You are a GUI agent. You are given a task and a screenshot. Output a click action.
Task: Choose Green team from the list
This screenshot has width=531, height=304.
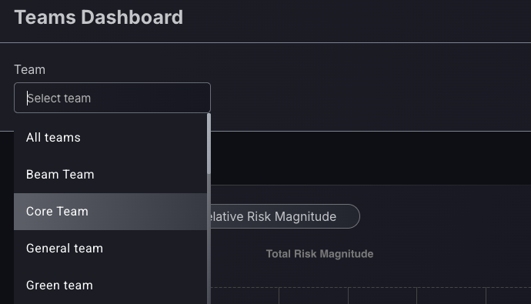pos(110,285)
